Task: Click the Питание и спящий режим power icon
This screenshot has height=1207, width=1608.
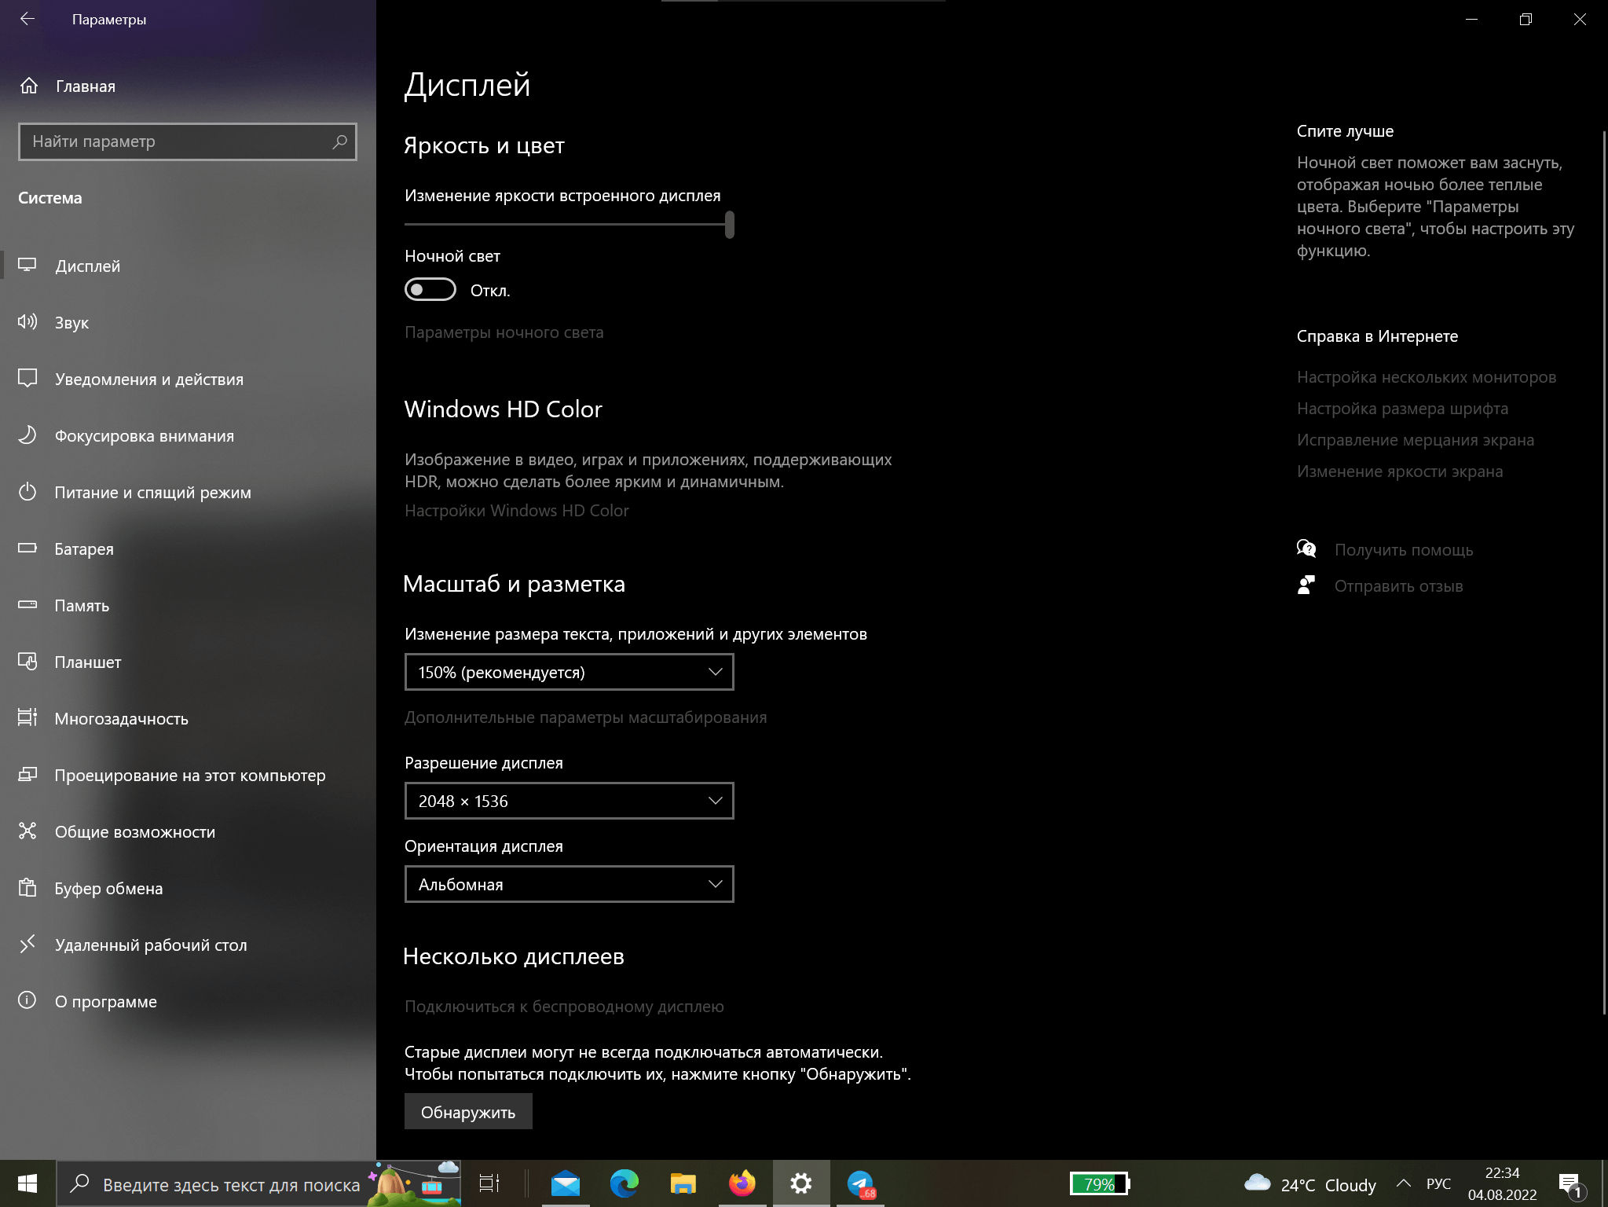Action: pyautogui.click(x=27, y=492)
